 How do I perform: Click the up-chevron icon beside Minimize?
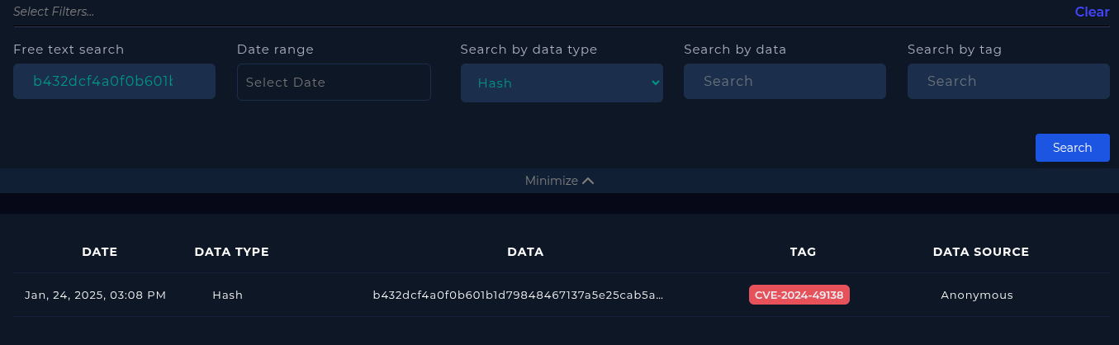tap(588, 181)
